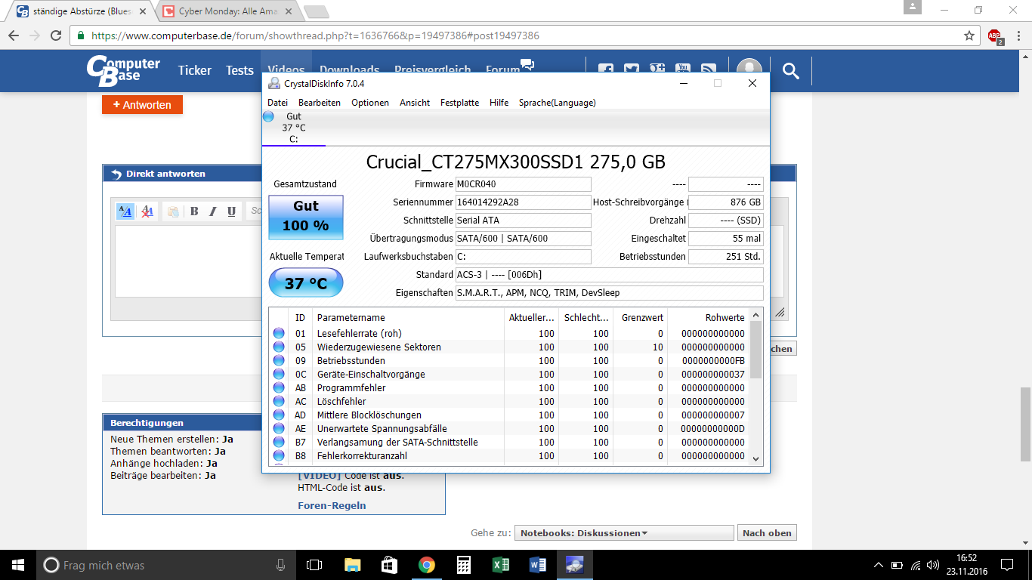Screen dimensions: 1032x580
Task: Open the Ansicht menu
Action: [x=415, y=103]
